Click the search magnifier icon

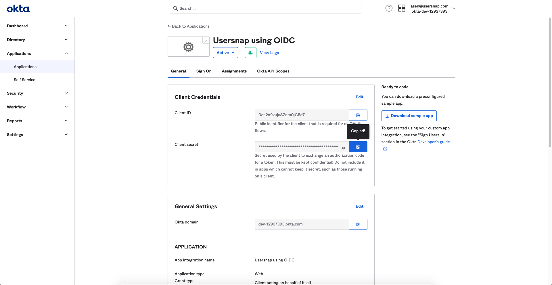tap(175, 8)
